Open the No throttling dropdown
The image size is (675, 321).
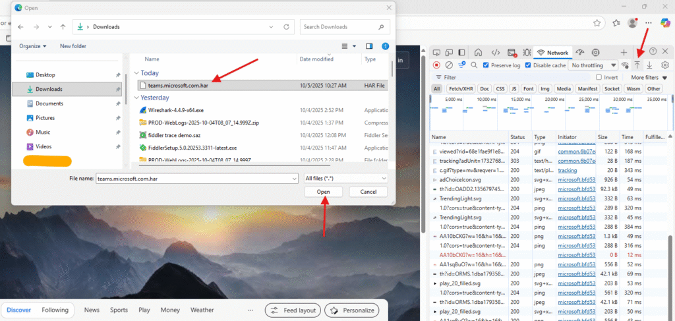593,65
